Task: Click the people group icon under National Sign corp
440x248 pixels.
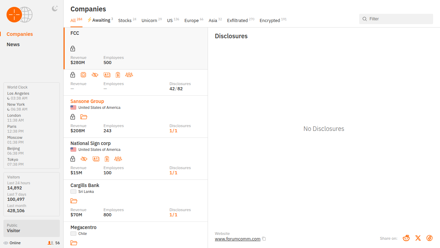Action: tap(118, 159)
